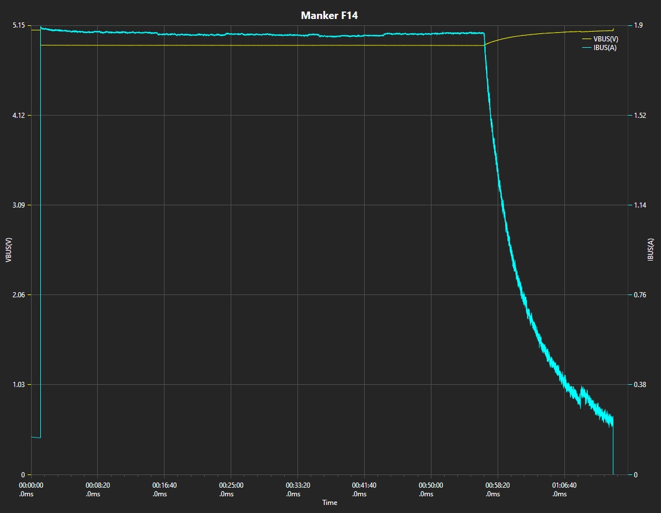Click the 01:06:40 time axis label
The height and width of the screenshot is (513, 661).
click(564, 489)
